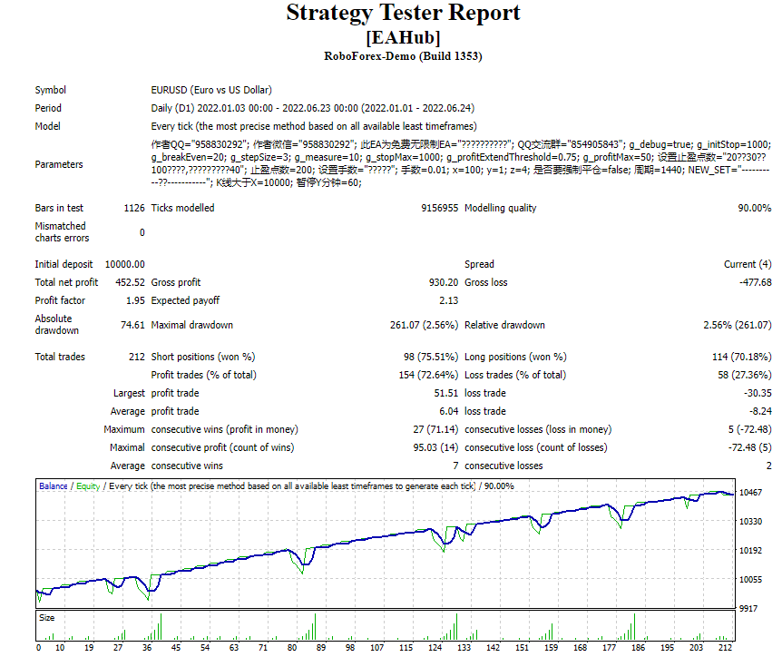The image size is (782, 657).
Task: Click Absolute drawdown value 74.61
Action: (132, 325)
